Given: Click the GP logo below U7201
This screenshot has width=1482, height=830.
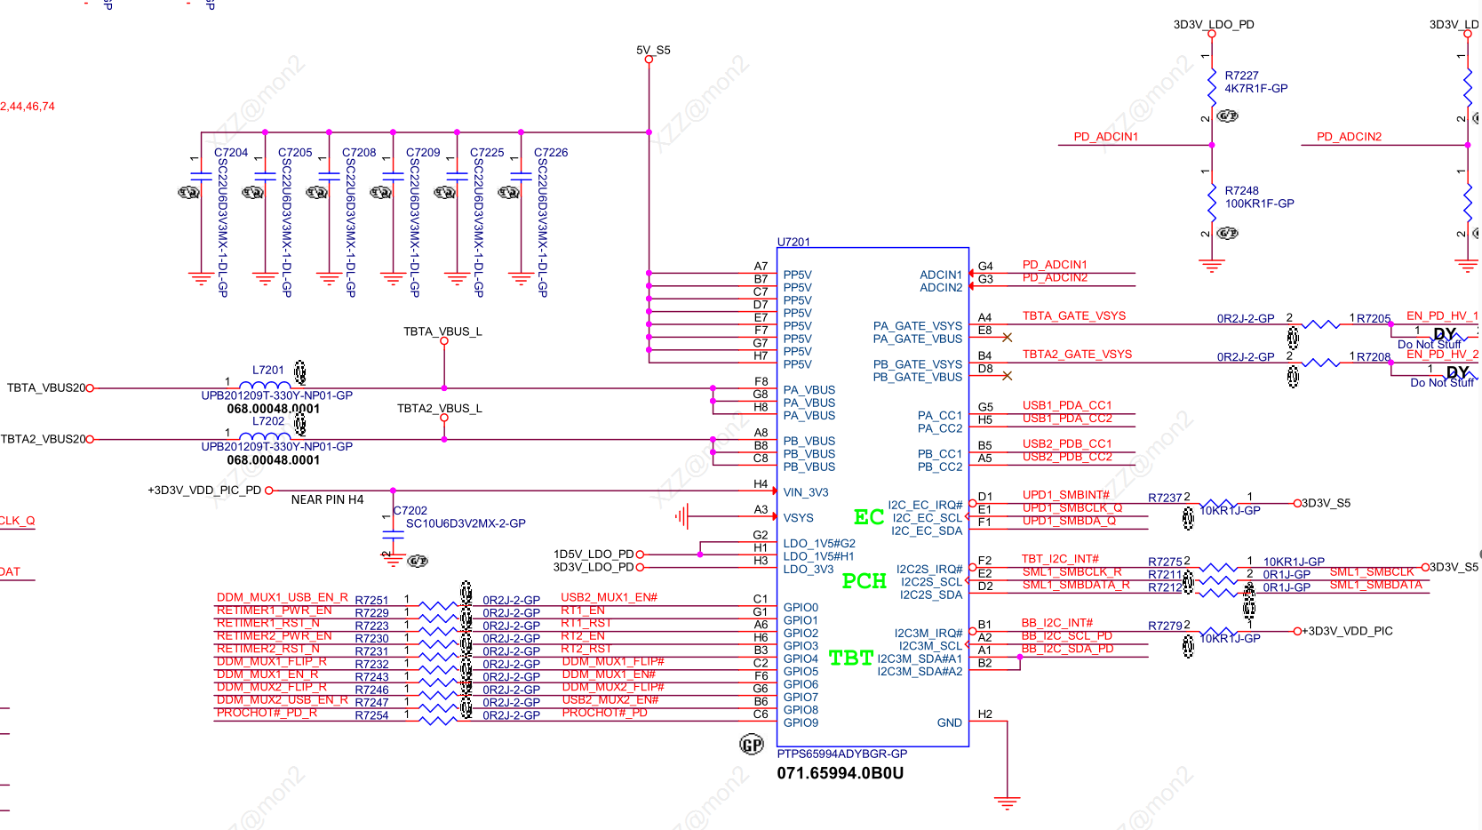Looking at the screenshot, I should 752,745.
